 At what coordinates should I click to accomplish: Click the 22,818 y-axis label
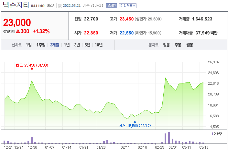pos(213,83)
